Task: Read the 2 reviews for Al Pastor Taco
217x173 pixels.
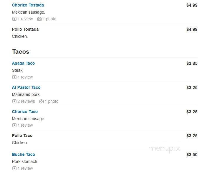Action: (x=26, y=101)
